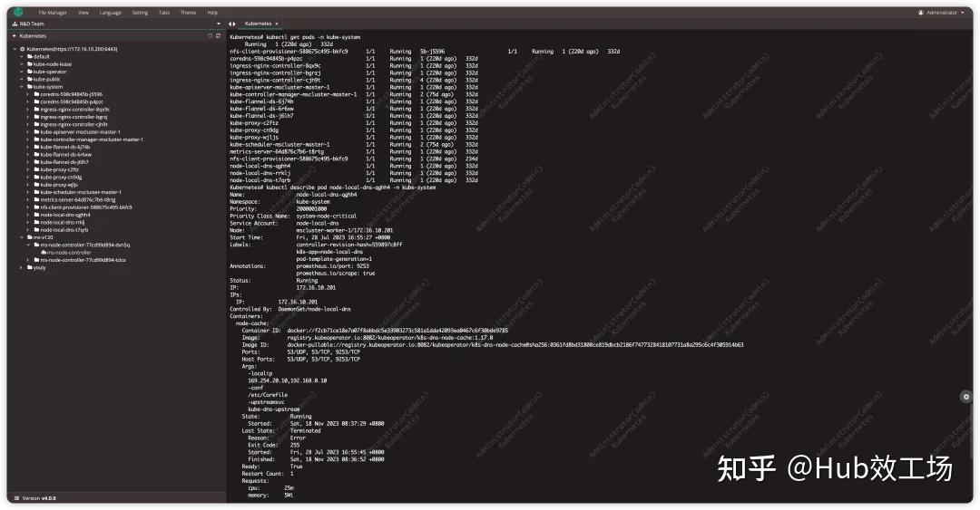This screenshot has height=510, width=980.
Task: Open the floating settings gear on right edge
Action: (965, 396)
